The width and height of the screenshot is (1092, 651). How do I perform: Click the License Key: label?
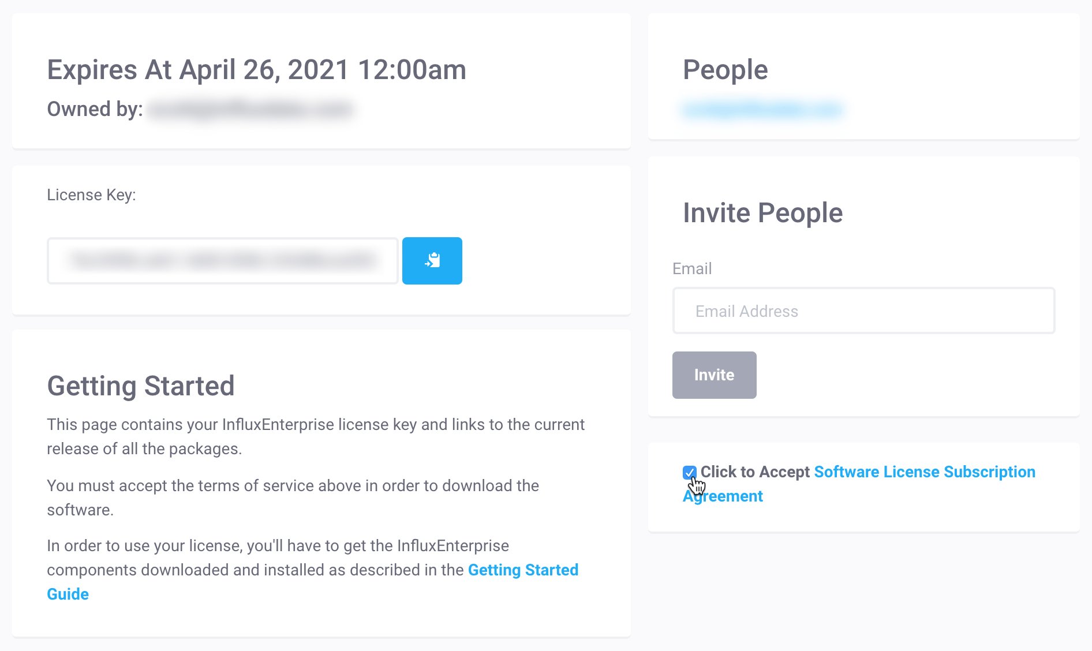pyautogui.click(x=91, y=195)
